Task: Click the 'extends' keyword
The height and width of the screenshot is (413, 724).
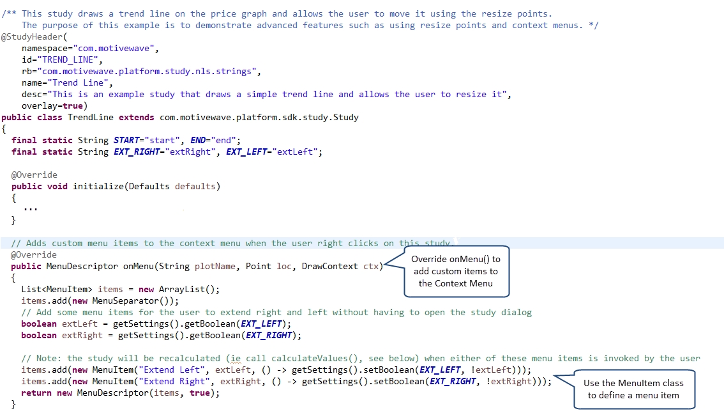Action: (x=136, y=118)
